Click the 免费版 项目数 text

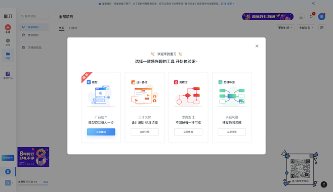coord(28,182)
